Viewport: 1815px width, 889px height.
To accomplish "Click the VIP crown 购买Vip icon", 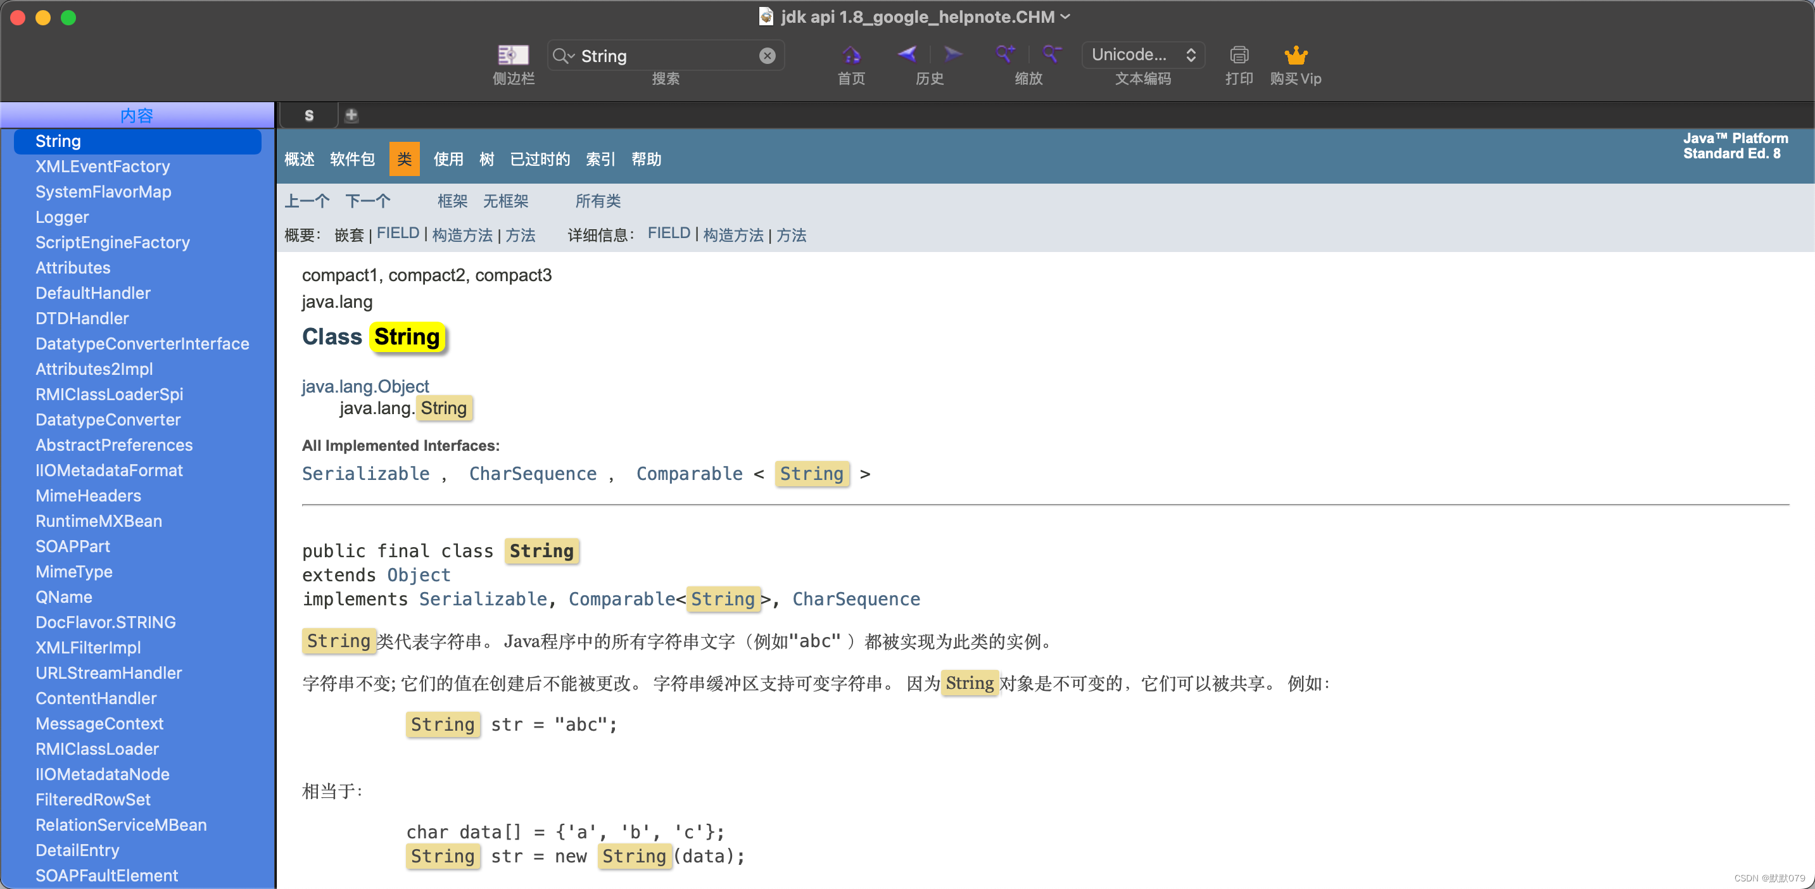I will pyautogui.click(x=1296, y=56).
